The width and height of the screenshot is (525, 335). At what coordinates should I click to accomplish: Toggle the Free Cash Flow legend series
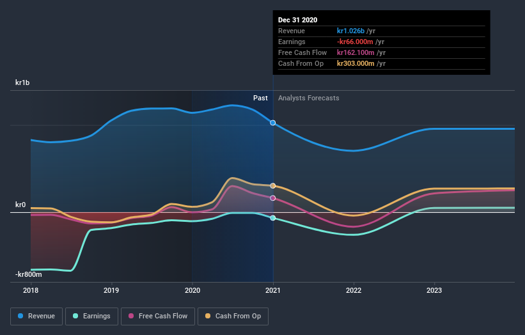point(158,316)
